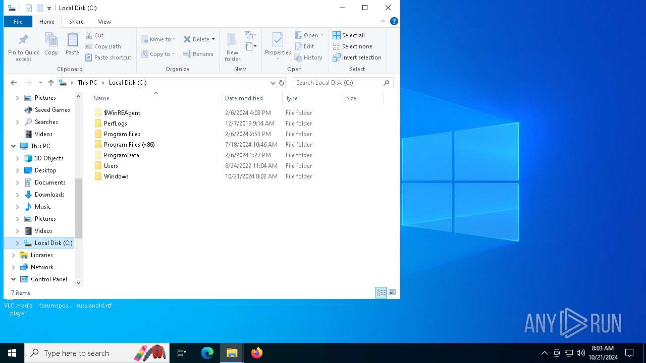Click the Properties icon
Viewport: 646px width, 363px height.
pyautogui.click(x=278, y=40)
